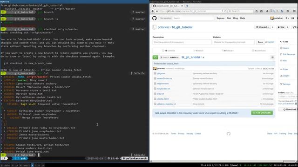Click the GitHub octocat logo in header
The width and height of the screenshot is (298, 167).
[x=154, y=18]
